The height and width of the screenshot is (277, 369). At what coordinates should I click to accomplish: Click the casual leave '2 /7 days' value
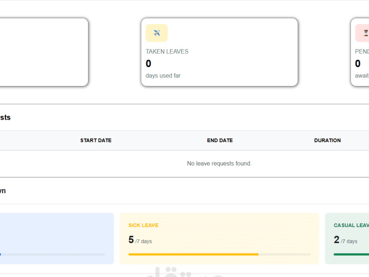click(x=345, y=240)
